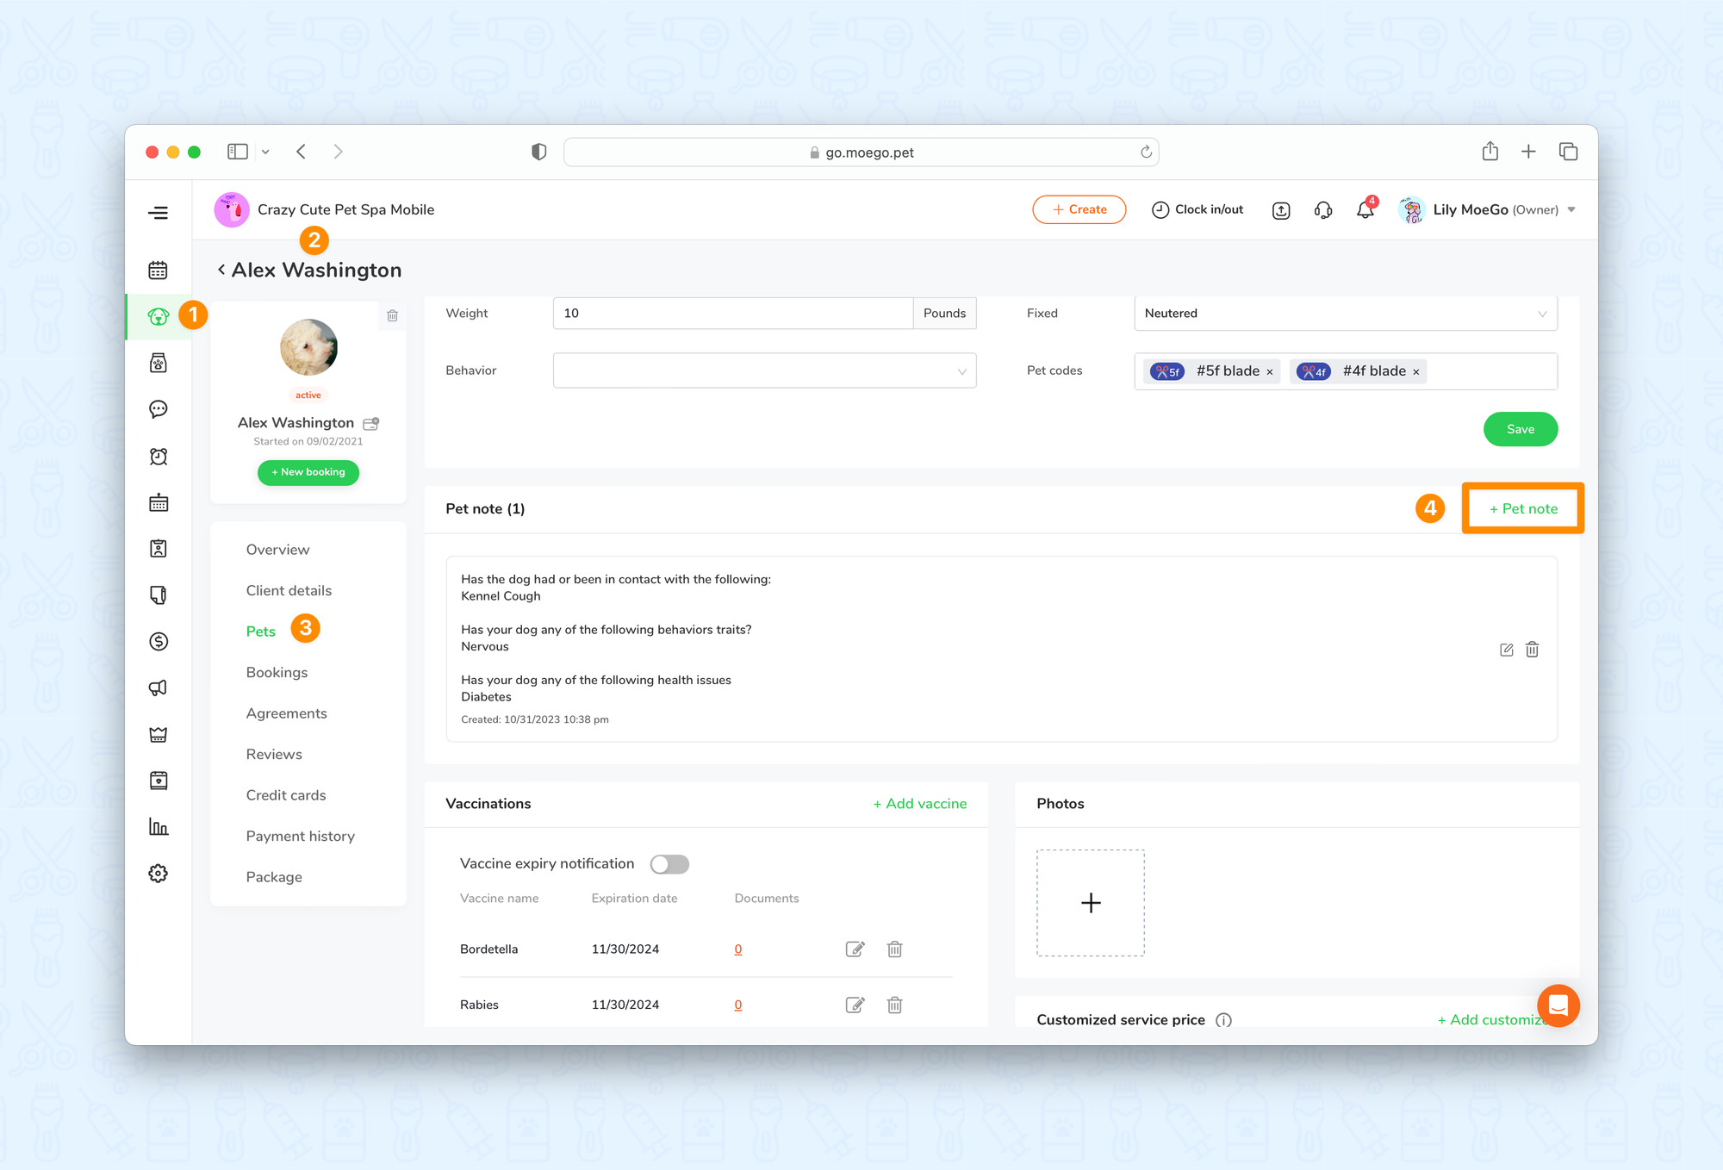Click the messages chat bubble sidebar icon
1723x1170 pixels.
pos(158,409)
